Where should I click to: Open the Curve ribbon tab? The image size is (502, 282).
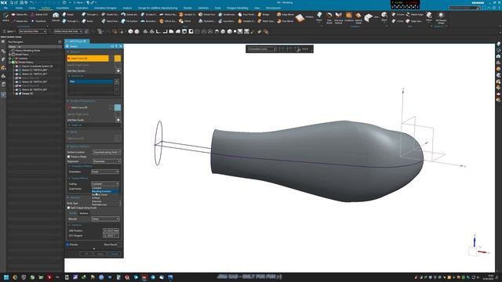[32, 8]
